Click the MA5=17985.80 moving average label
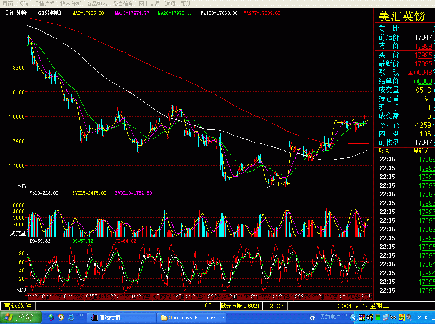The height and width of the screenshot is (324, 435). coord(88,13)
